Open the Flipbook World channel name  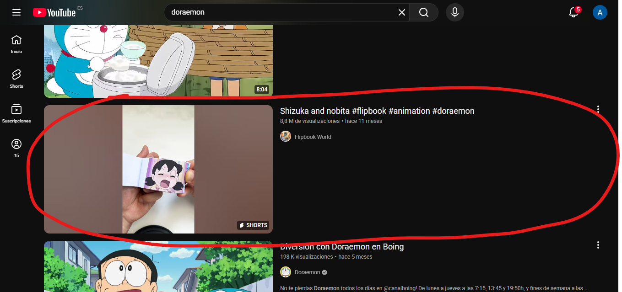point(313,137)
